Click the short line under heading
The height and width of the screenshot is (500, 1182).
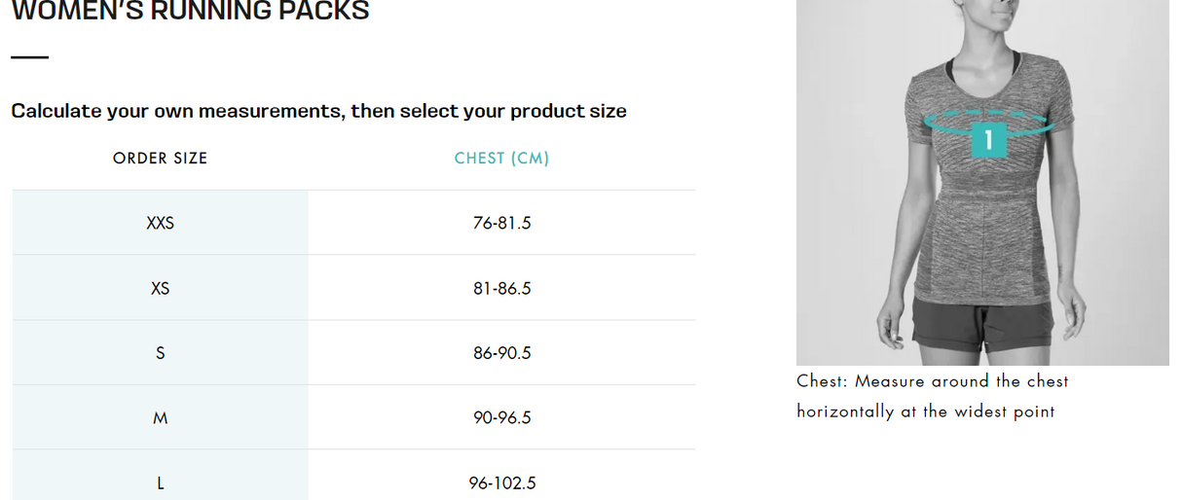pos(29,57)
